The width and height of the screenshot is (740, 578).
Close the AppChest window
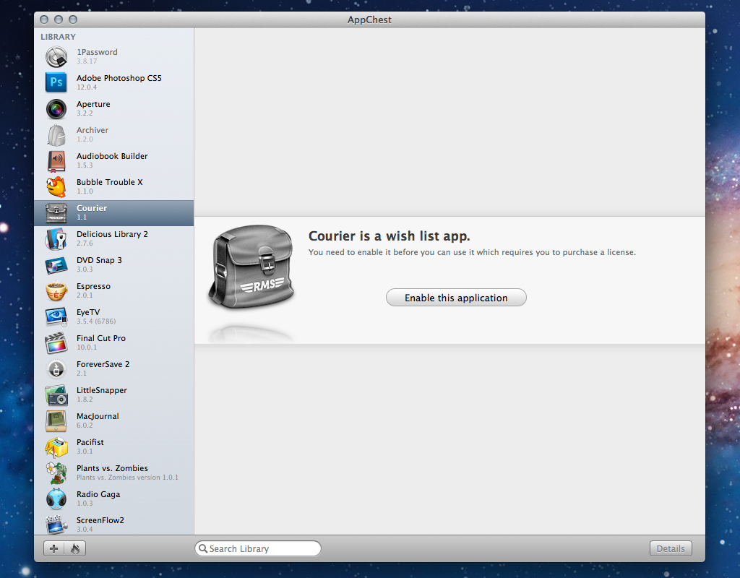pyautogui.click(x=44, y=20)
